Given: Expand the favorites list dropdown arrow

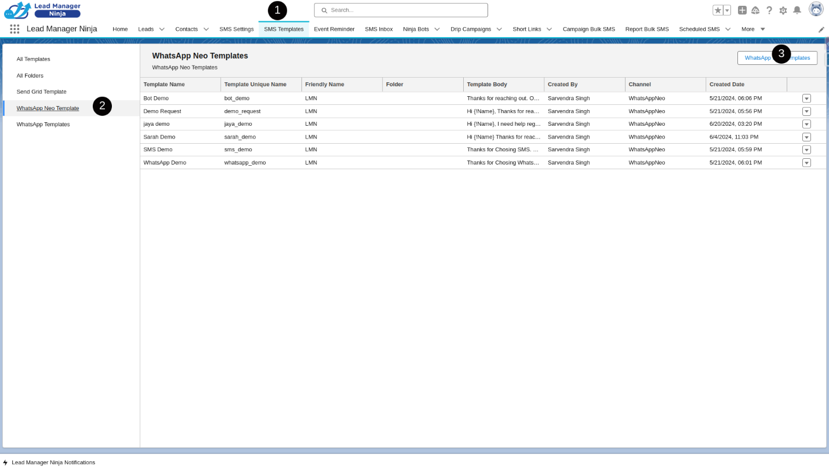Looking at the screenshot, I should (727, 10).
